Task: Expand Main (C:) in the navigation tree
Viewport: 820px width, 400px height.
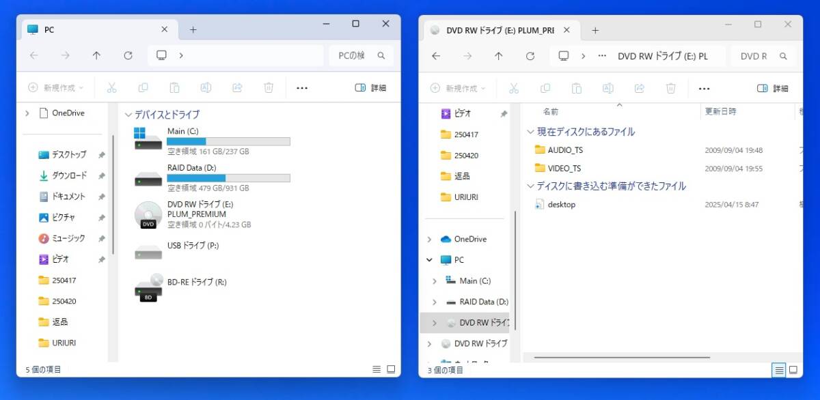Action: click(435, 281)
